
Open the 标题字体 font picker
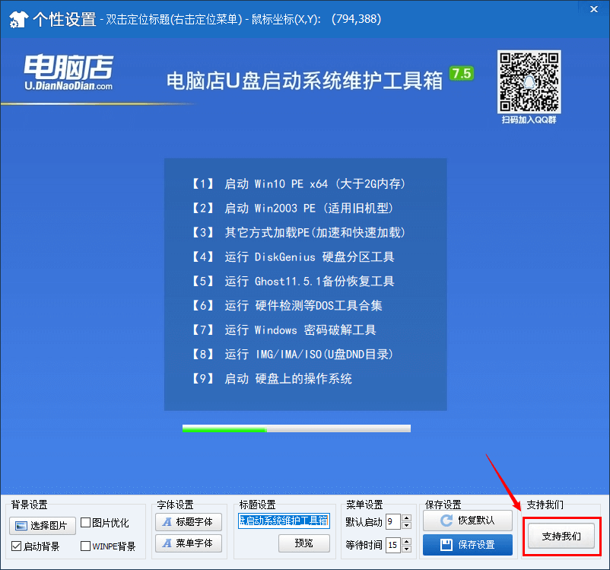[189, 522]
